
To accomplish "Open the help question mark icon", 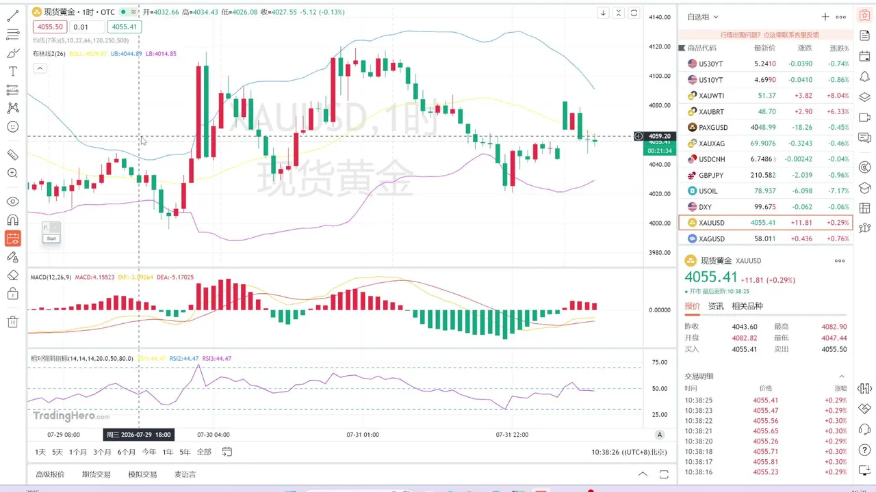I will coord(864,449).
